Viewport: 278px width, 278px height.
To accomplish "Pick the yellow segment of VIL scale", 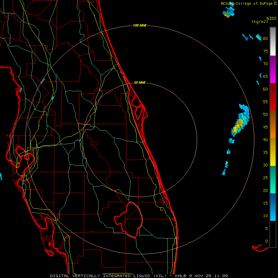I will click(273, 152).
